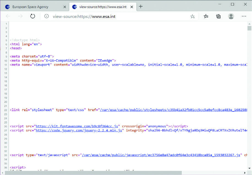Click the Refresh page icon
Screen dimensions: 252x175
[x=33, y=16]
